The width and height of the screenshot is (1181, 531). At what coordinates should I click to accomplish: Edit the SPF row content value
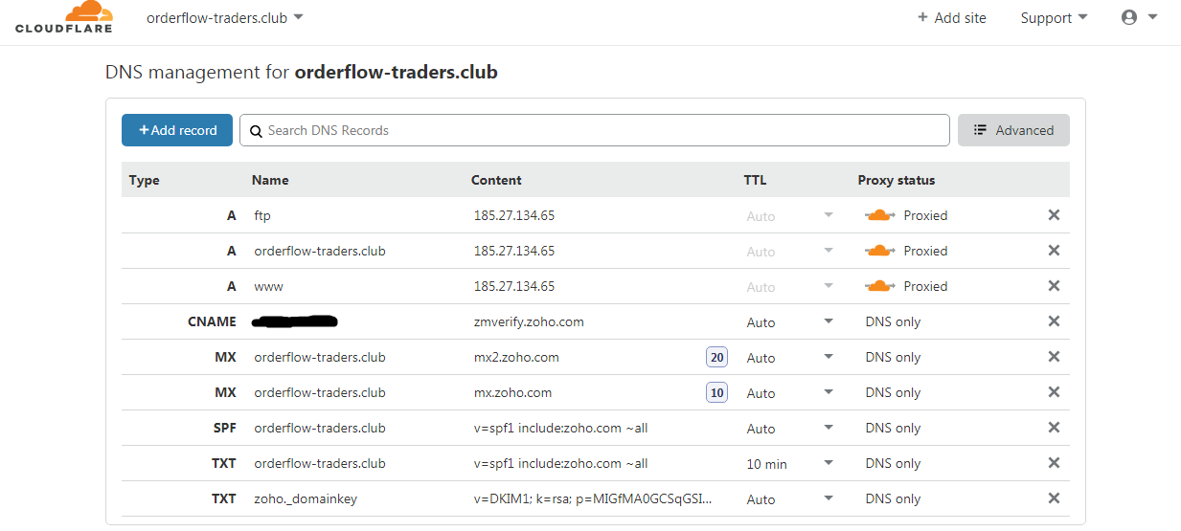click(x=560, y=428)
